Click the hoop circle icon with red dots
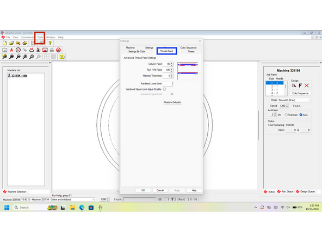This screenshot has height=242, width=322. click(18, 50)
